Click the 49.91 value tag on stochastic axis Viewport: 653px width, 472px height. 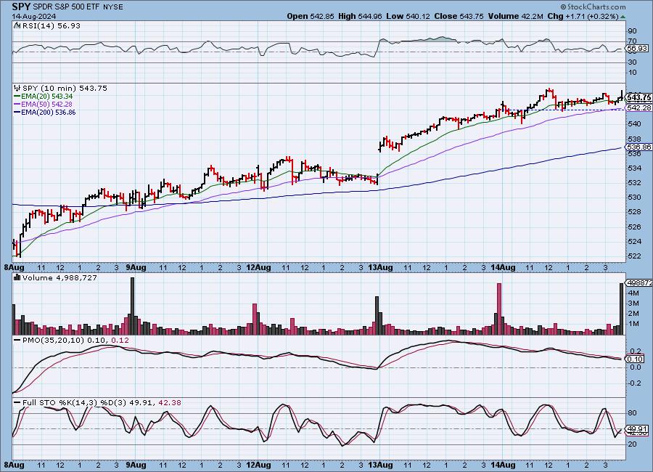[x=638, y=428]
